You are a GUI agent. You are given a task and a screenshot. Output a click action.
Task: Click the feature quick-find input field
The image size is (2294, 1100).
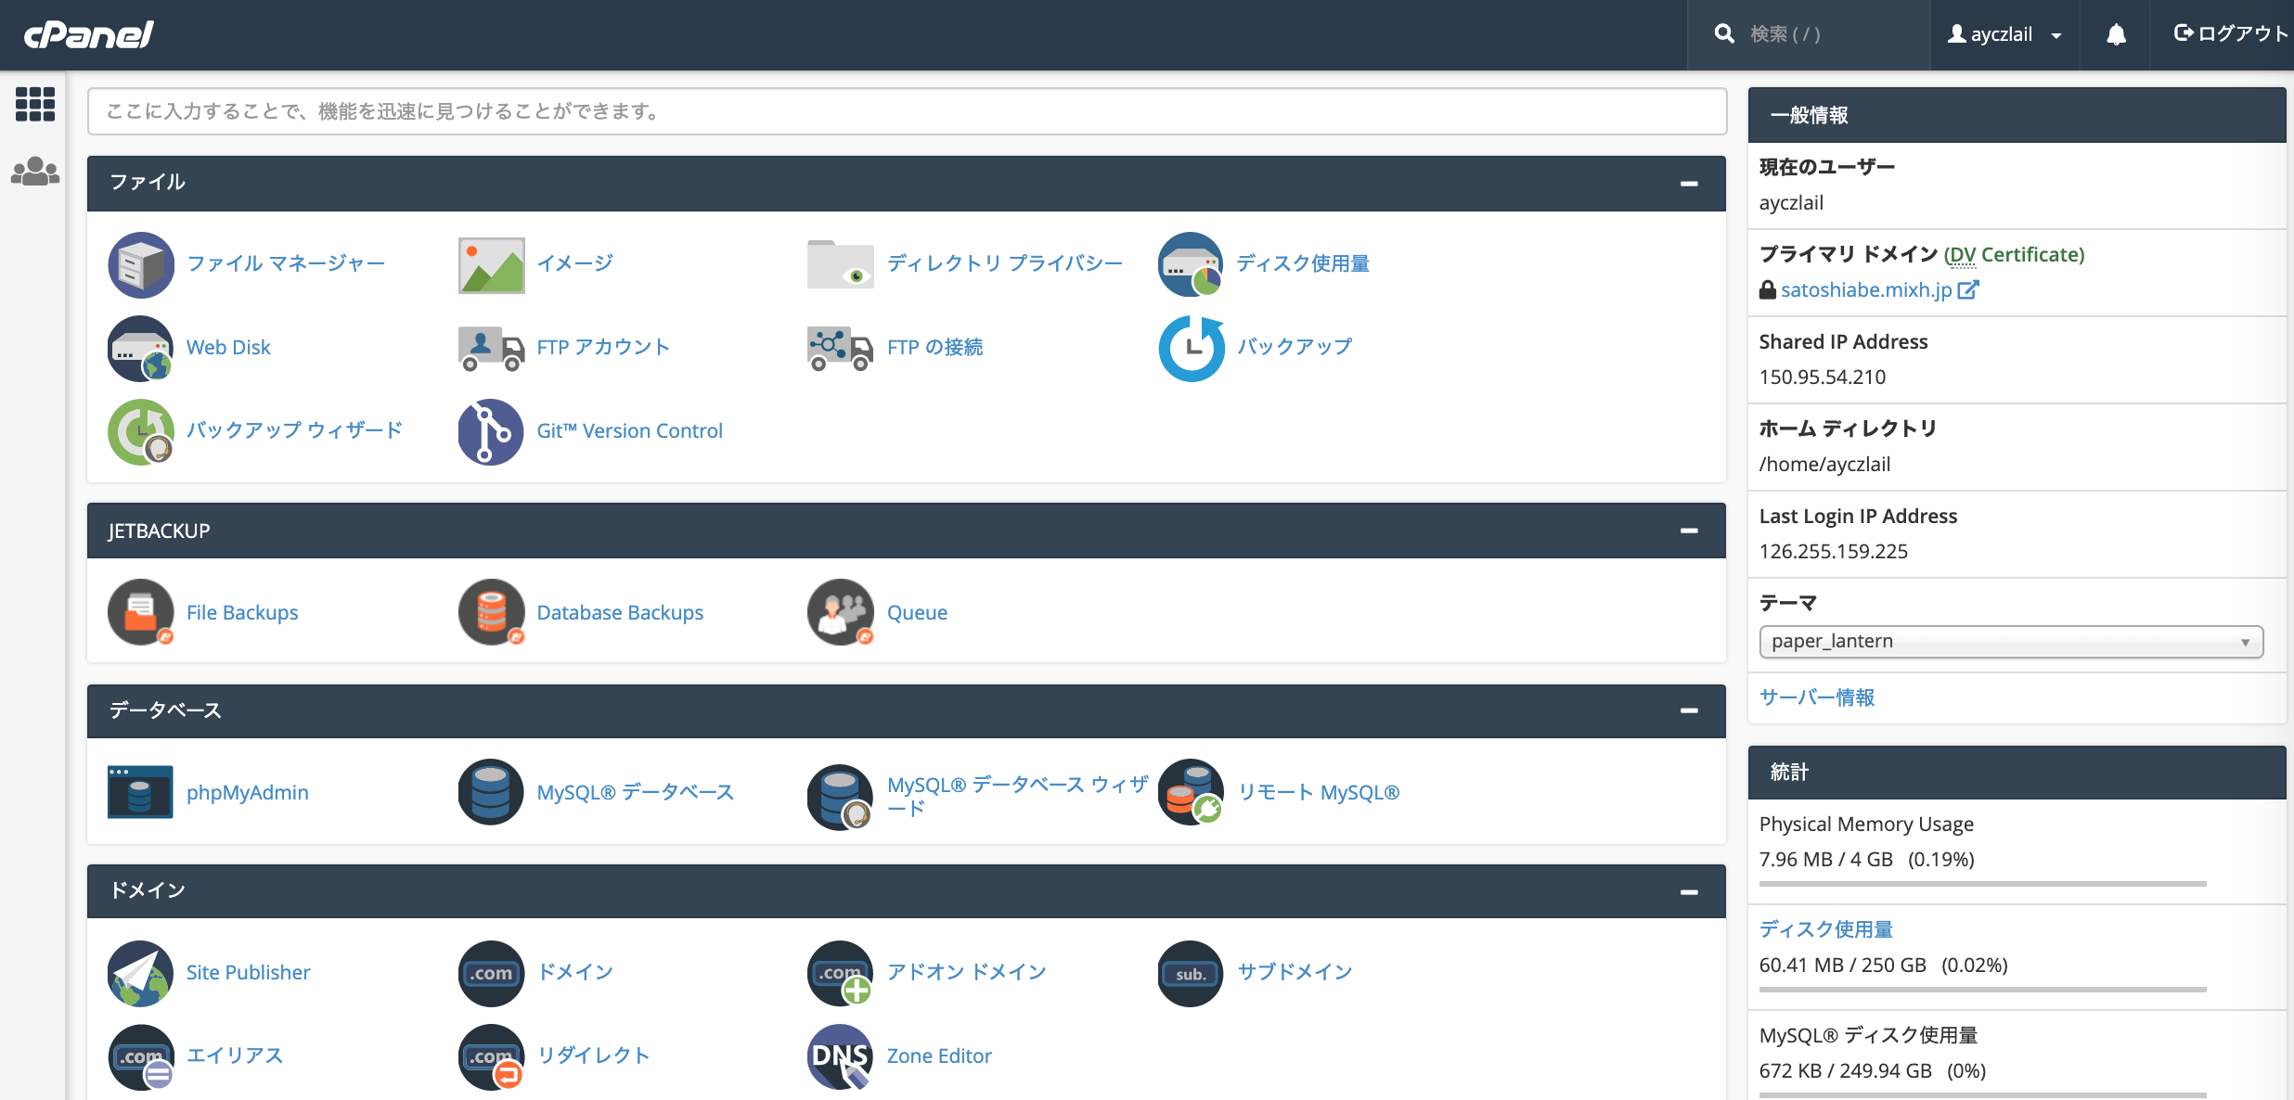tap(907, 111)
